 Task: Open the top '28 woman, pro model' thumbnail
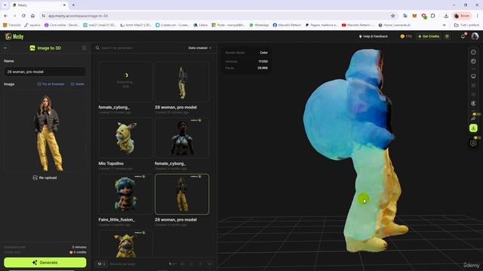[182, 81]
